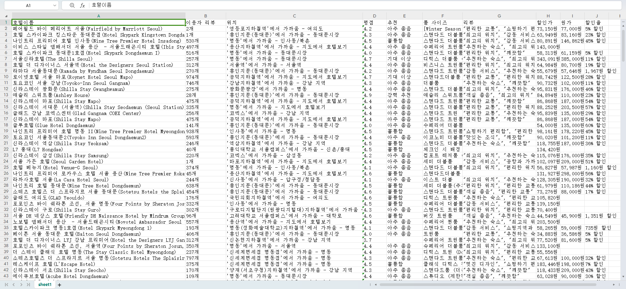Viewport: 626px width, 289px height.
Task: Click the magnifier zoom icon beside formula bar
Action: [x=72, y=5]
